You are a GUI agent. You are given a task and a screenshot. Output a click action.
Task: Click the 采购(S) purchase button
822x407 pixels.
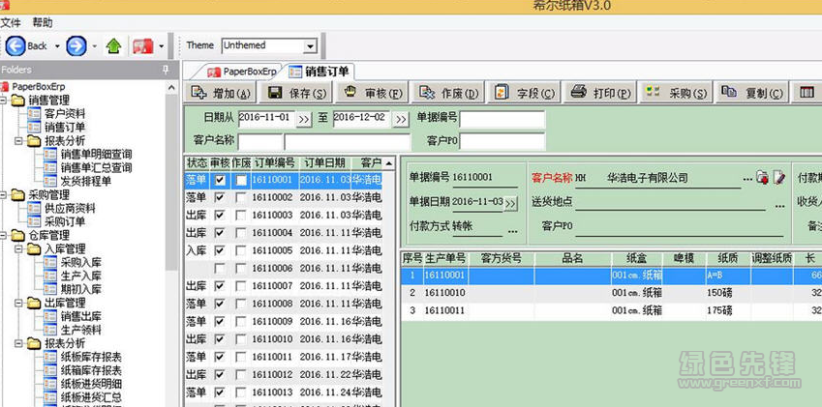677,93
